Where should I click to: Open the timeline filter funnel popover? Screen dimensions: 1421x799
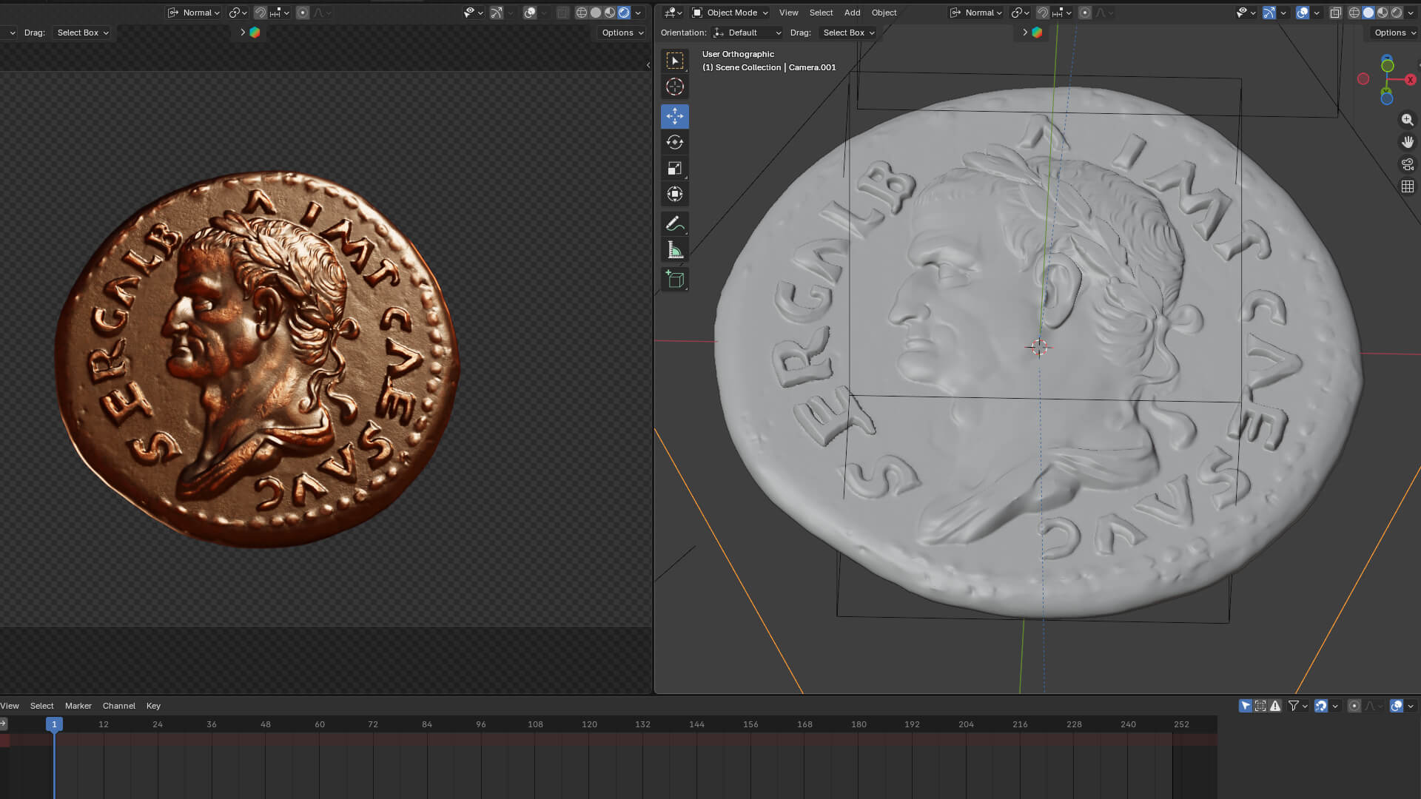(x=1297, y=706)
